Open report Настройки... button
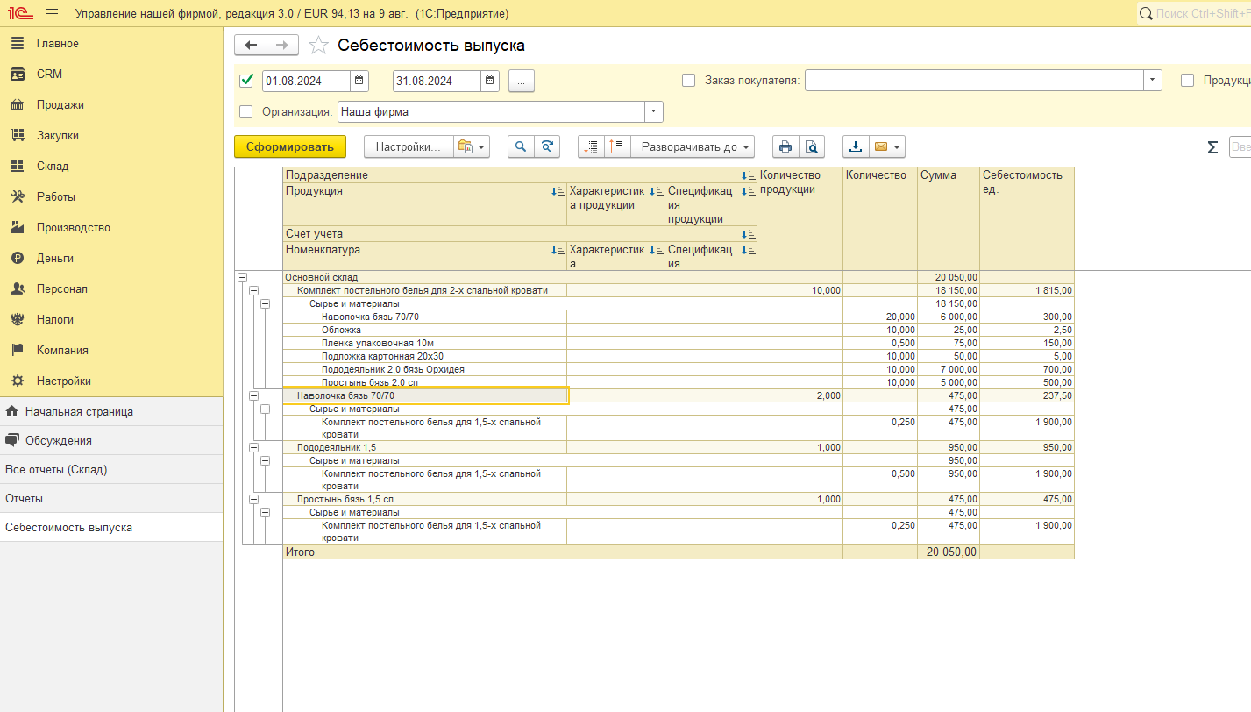This screenshot has height=712, width=1251. point(408,147)
